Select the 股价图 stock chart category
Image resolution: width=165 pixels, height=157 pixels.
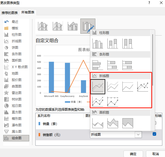click(16, 80)
